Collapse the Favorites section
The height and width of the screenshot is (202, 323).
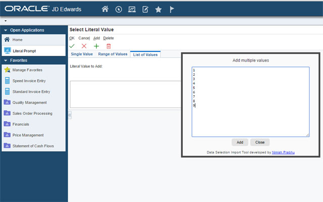[x=6, y=60]
